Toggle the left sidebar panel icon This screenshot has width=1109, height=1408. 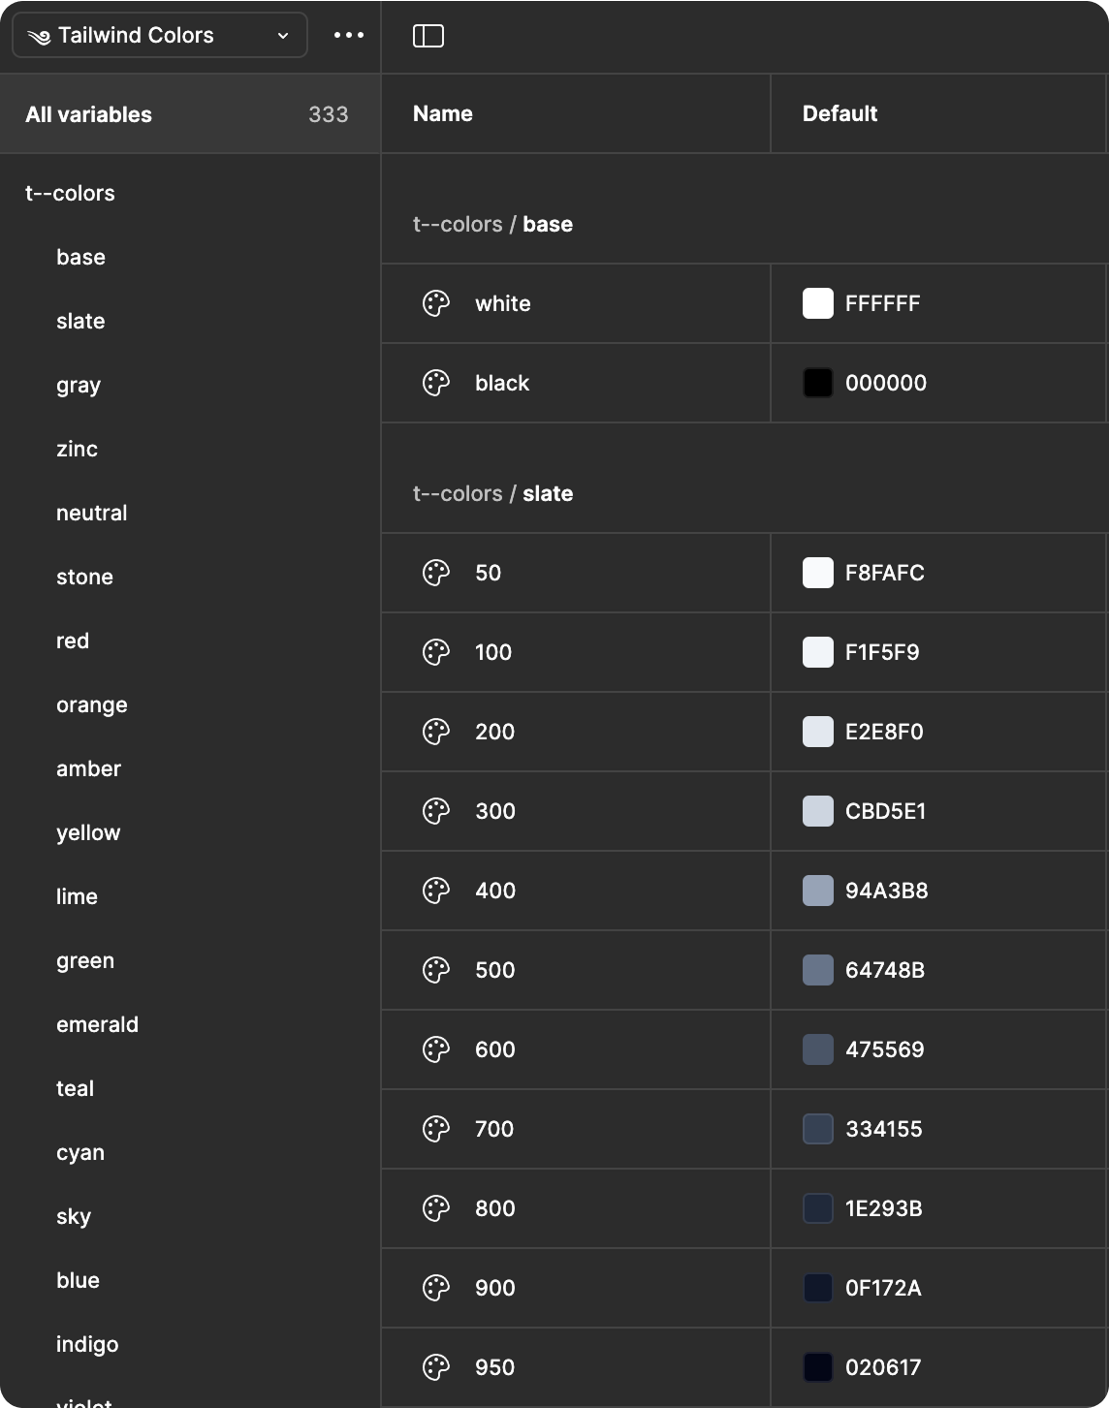tap(428, 35)
